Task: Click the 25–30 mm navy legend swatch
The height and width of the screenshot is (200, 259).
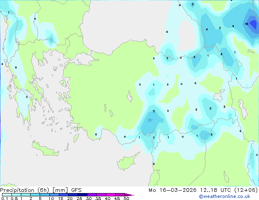Action: tap(83, 195)
